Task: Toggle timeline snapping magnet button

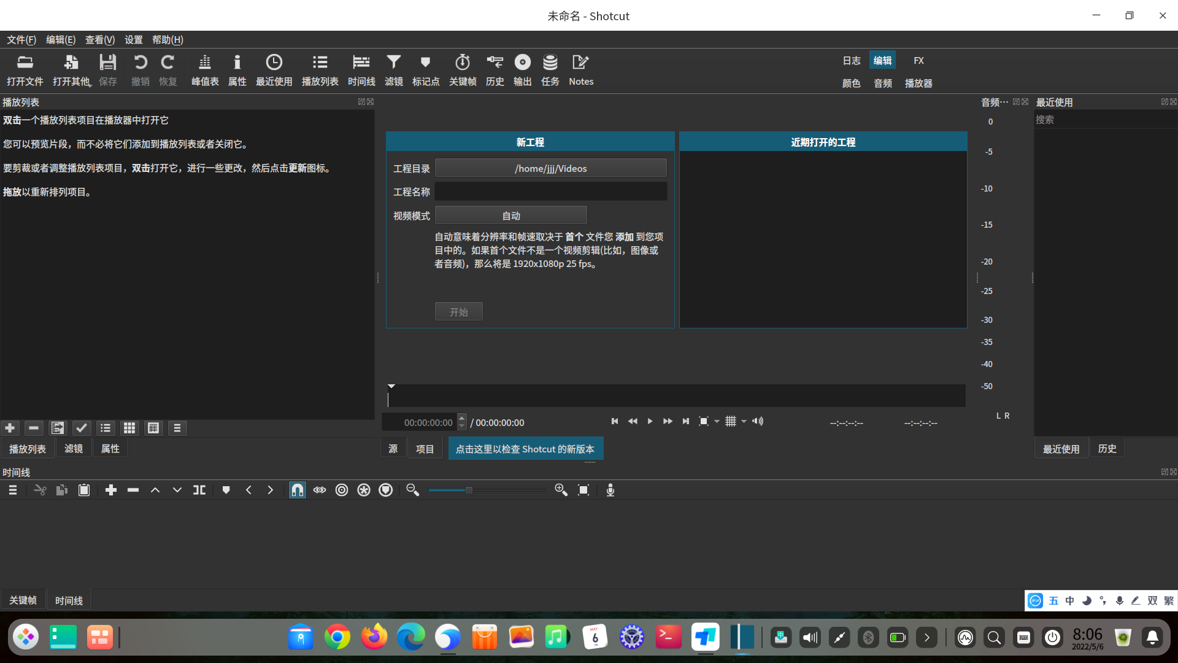Action: pyautogui.click(x=297, y=490)
